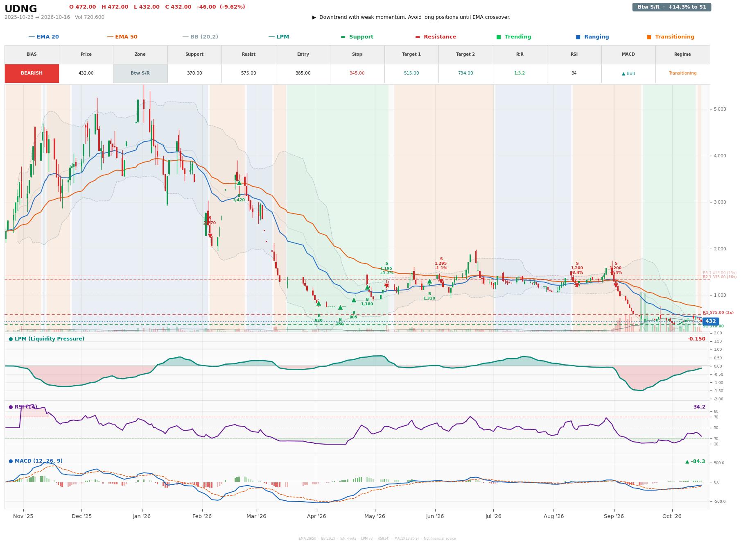
Task: Click the Transitioning value in Regime column
Action: [682, 73]
